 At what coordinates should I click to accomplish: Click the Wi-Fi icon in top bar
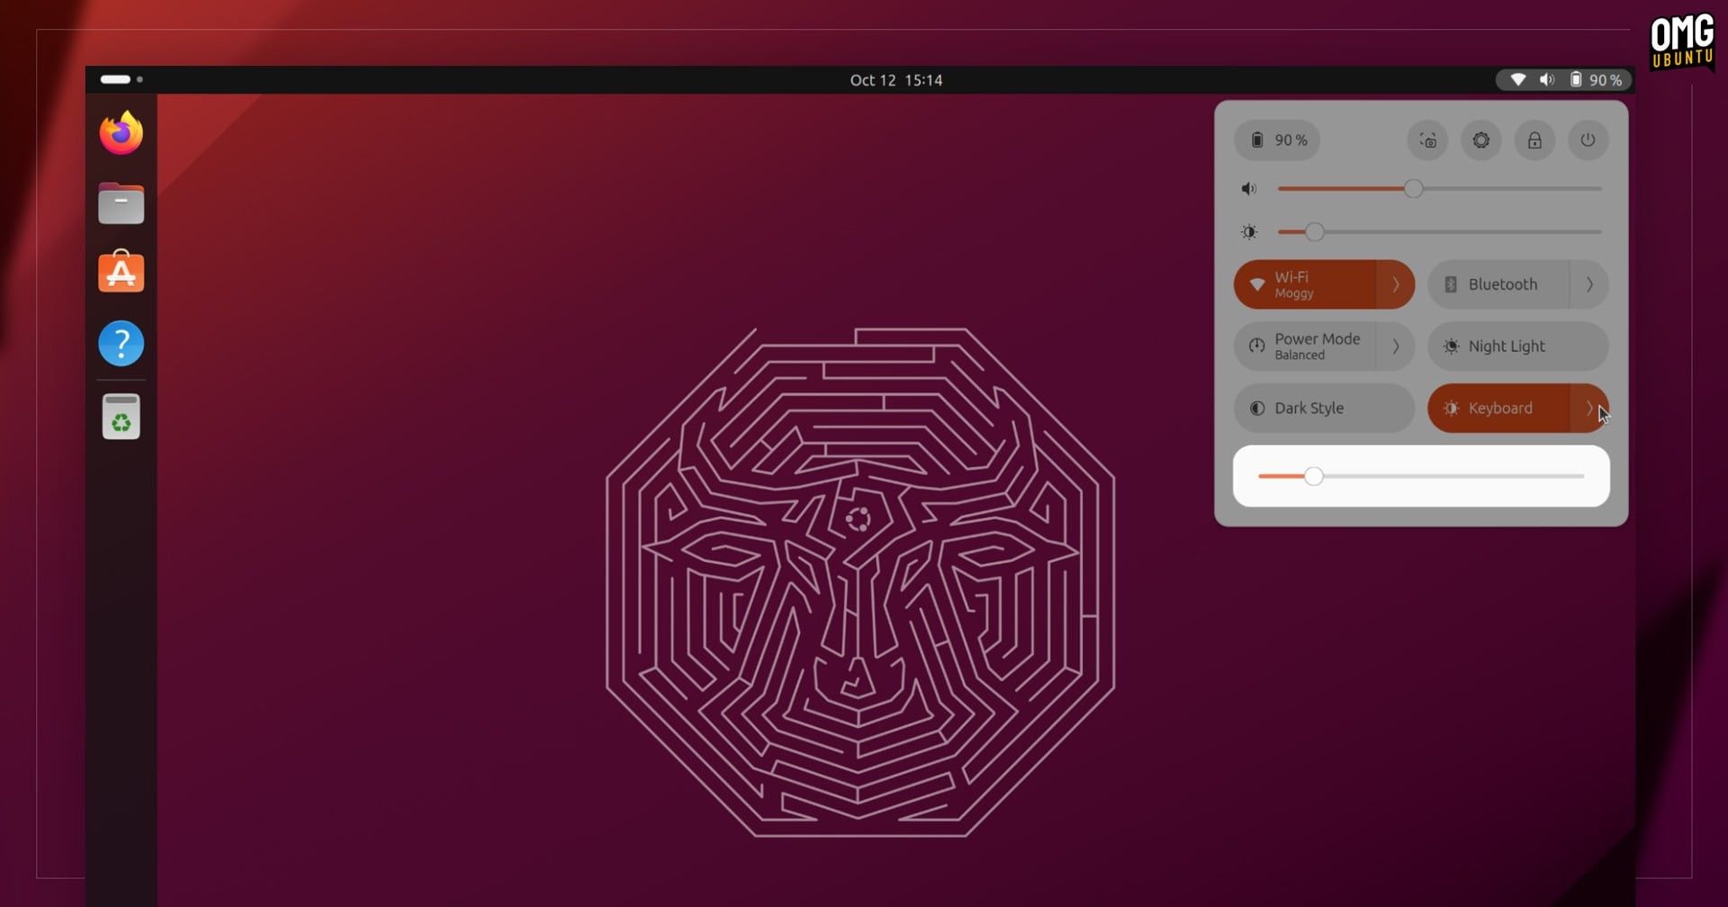tap(1517, 80)
